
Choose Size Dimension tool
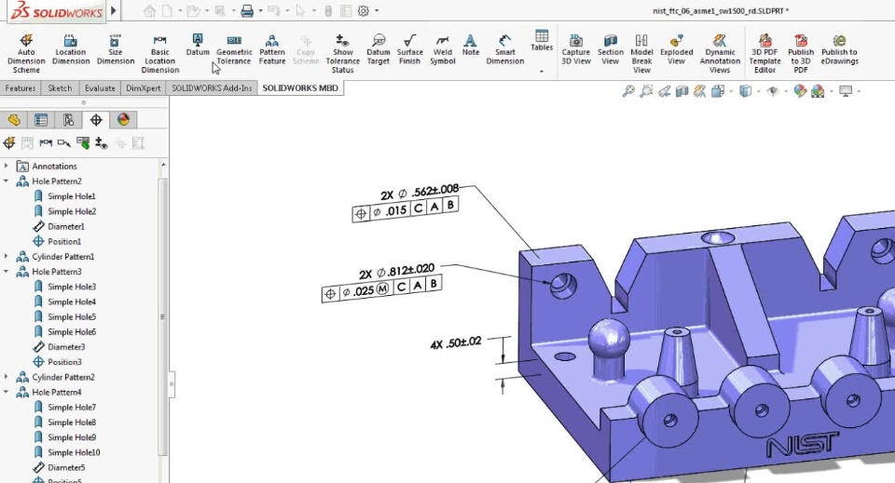pos(116,49)
